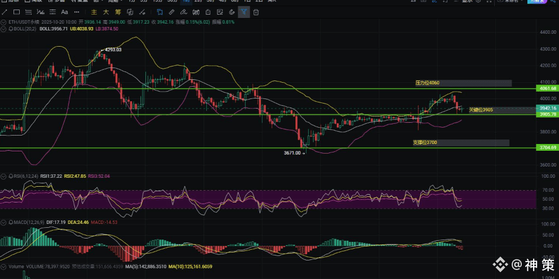Toggle the RSI alert bell icon
The image size is (559, 279).
[x=10, y=176]
